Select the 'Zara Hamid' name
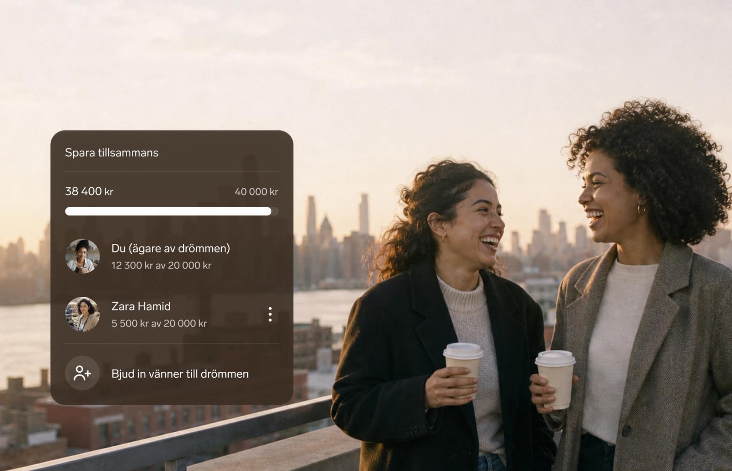The image size is (732, 471). [x=141, y=306]
